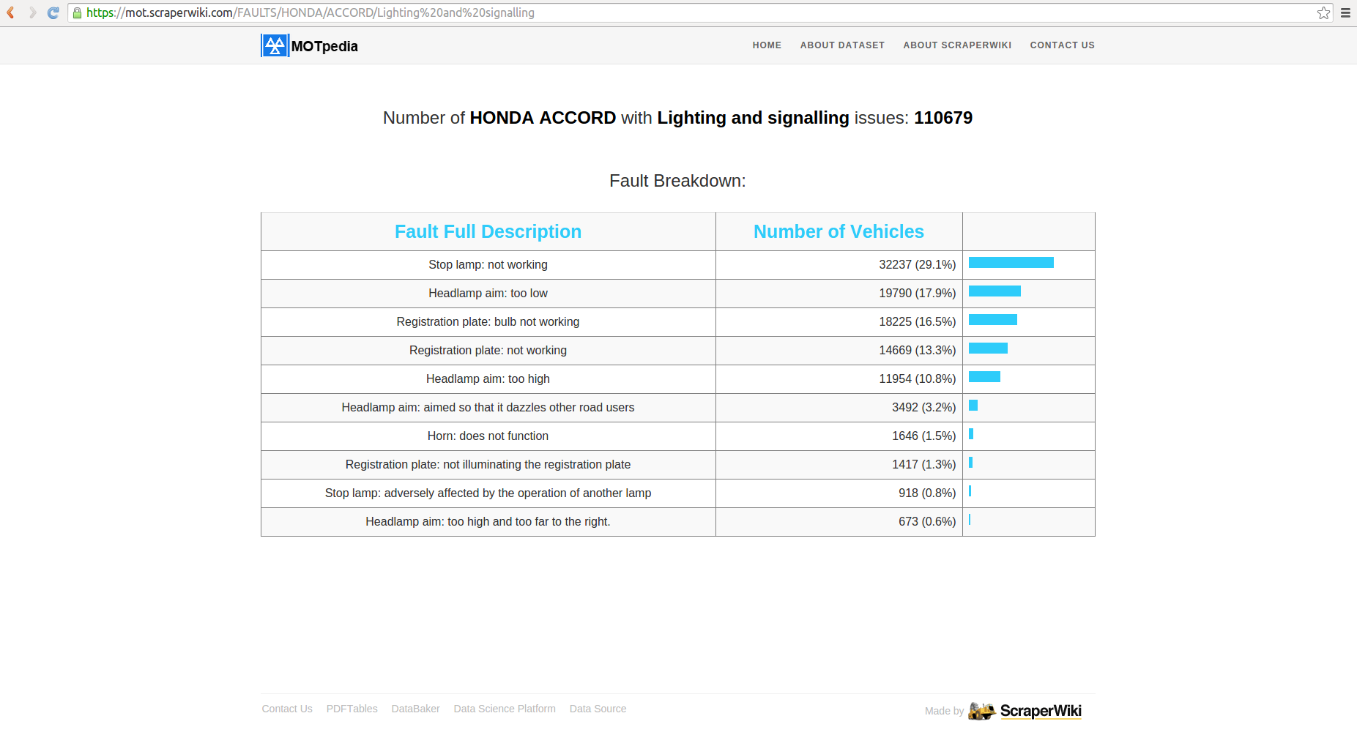This screenshot has width=1357, height=735.
Task: Click the bar for Headlamp aim: too high
Action: tap(984, 376)
